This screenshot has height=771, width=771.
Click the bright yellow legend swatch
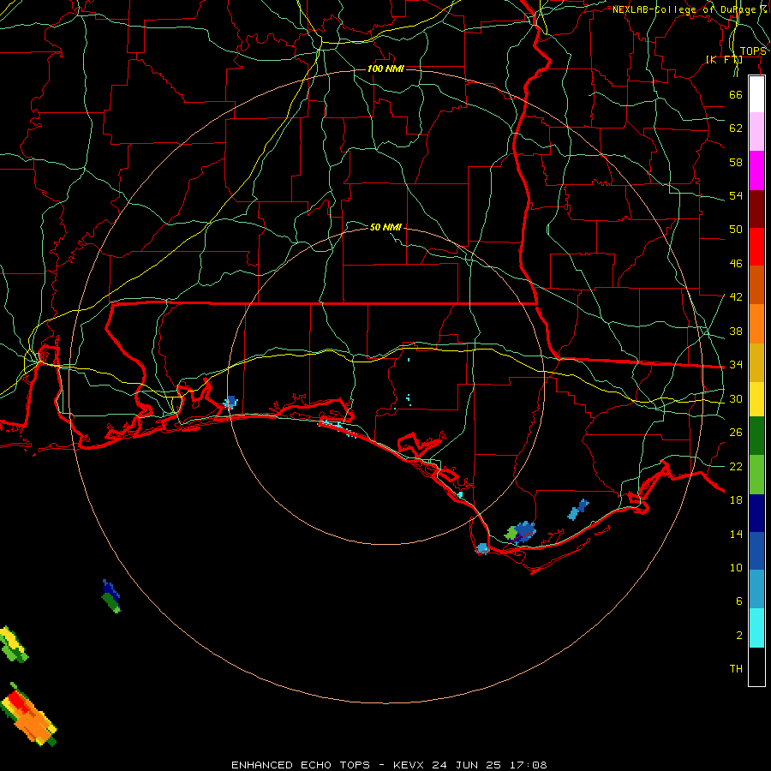tap(756, 398)
